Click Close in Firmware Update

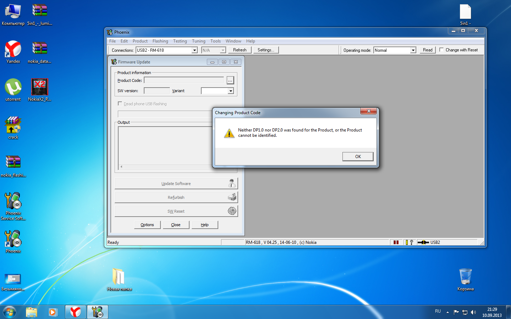pyautogui.click(x=176, y=225)
